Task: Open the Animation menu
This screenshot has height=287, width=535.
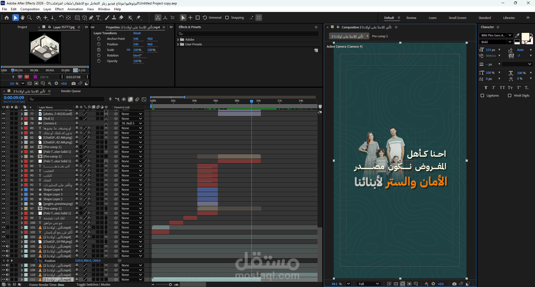Action: (75, 9)
